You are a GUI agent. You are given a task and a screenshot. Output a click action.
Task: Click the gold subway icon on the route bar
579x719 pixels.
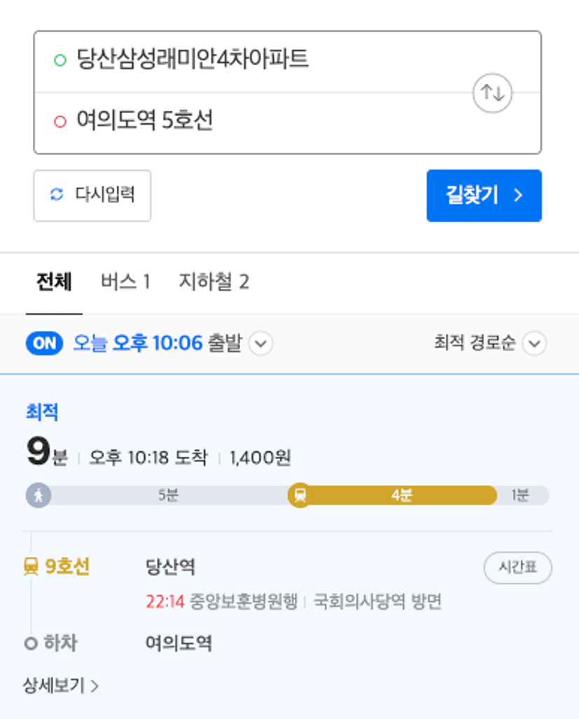(300, 495)
